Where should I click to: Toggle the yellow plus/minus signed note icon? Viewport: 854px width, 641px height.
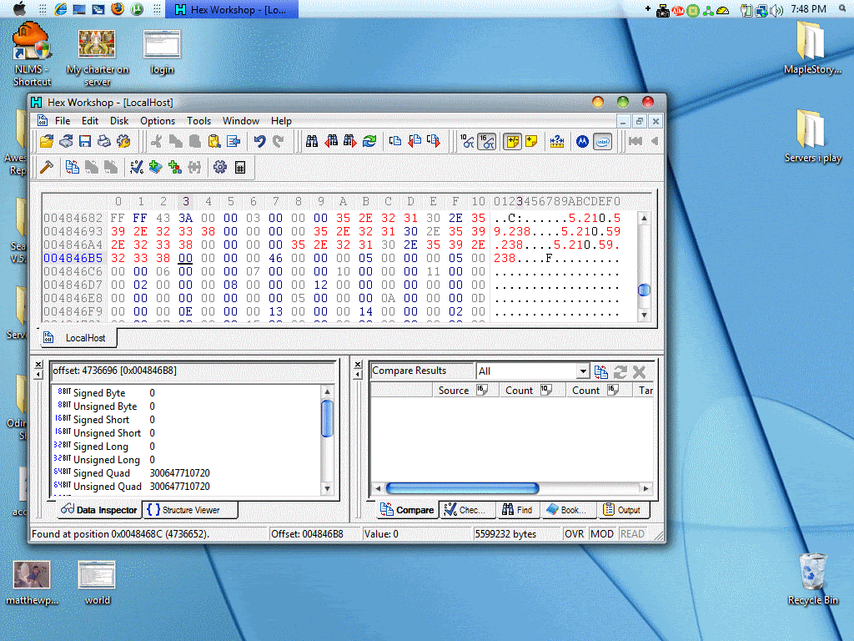pyautogui.click(x=512, y=142)
